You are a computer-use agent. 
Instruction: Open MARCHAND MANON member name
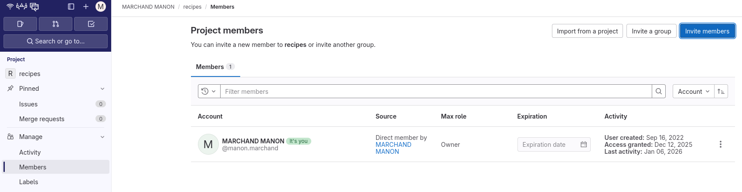click(x=253, y=141)
